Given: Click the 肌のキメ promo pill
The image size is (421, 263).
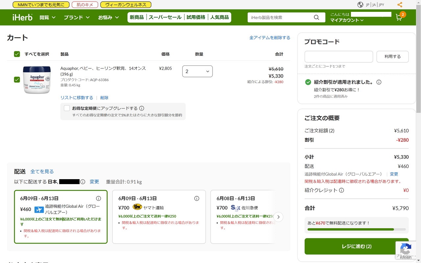Looking at the screenshot, I should 85,5.
